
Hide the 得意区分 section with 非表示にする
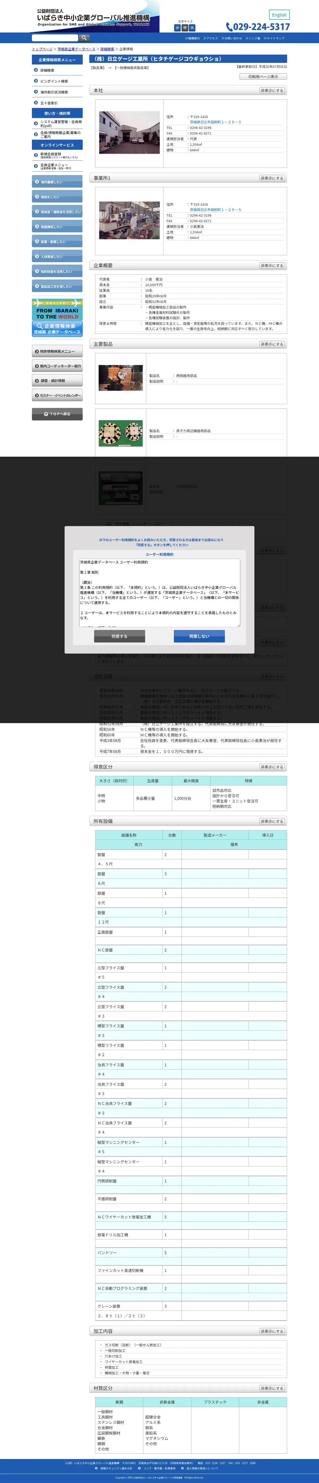coord(272,767)
